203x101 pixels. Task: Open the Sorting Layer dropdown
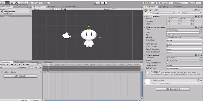(x=184, y=44)
